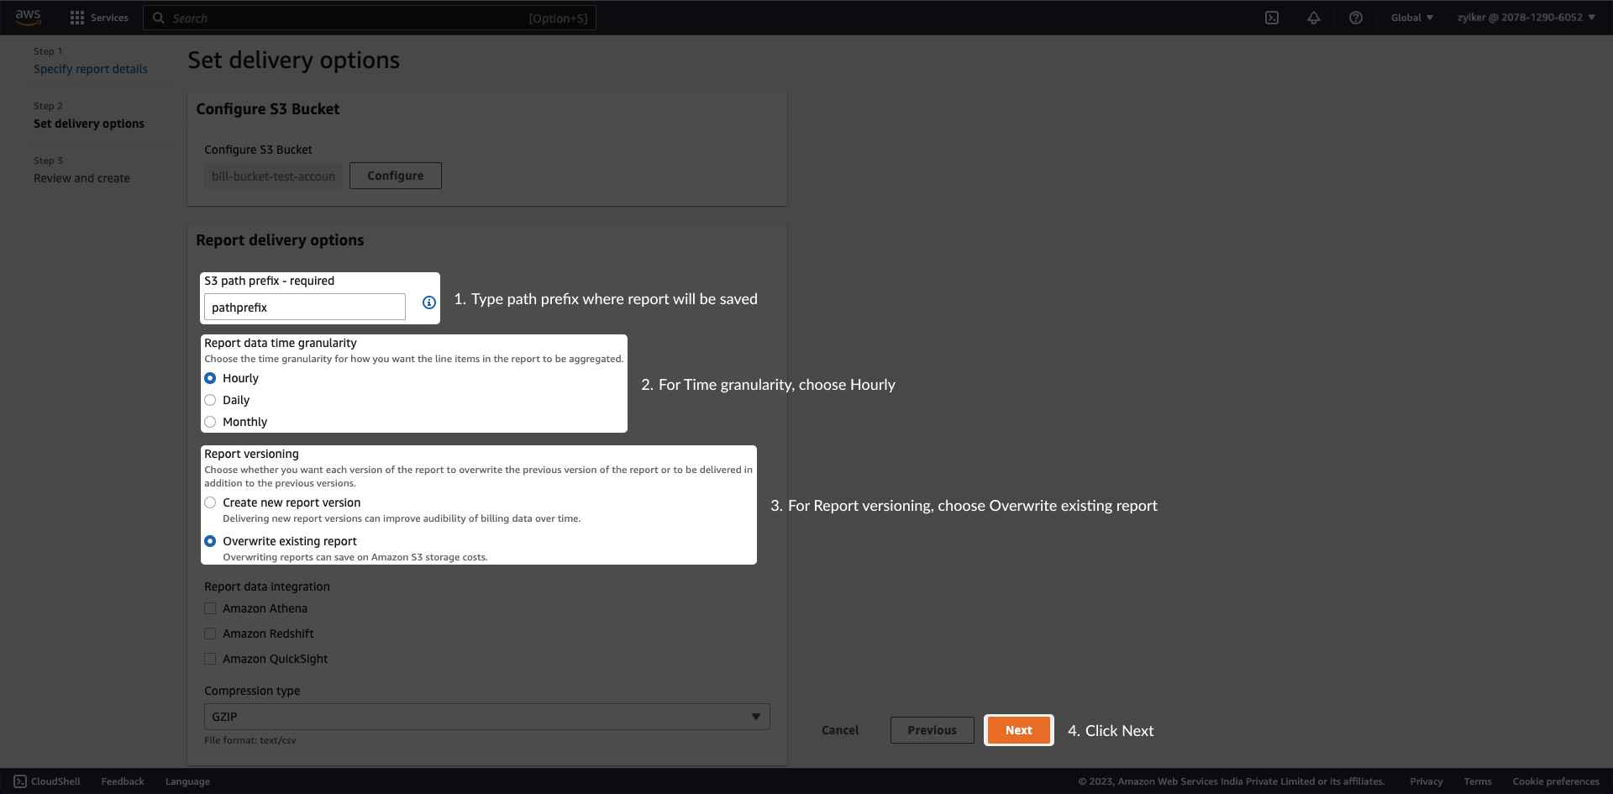
Task: Click inside the S3 path prefix input field
Action: [x=304, y=307]
